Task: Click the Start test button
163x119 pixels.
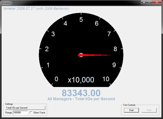Action: [131, 110]
